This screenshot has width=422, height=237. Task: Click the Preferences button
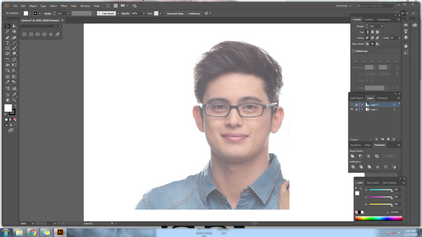pyautogui.click(x=195, y=13)
